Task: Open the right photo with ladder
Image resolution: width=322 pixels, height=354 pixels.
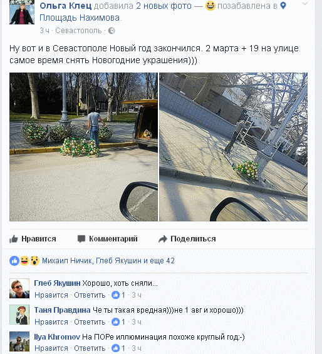Action: pos(234,147)
